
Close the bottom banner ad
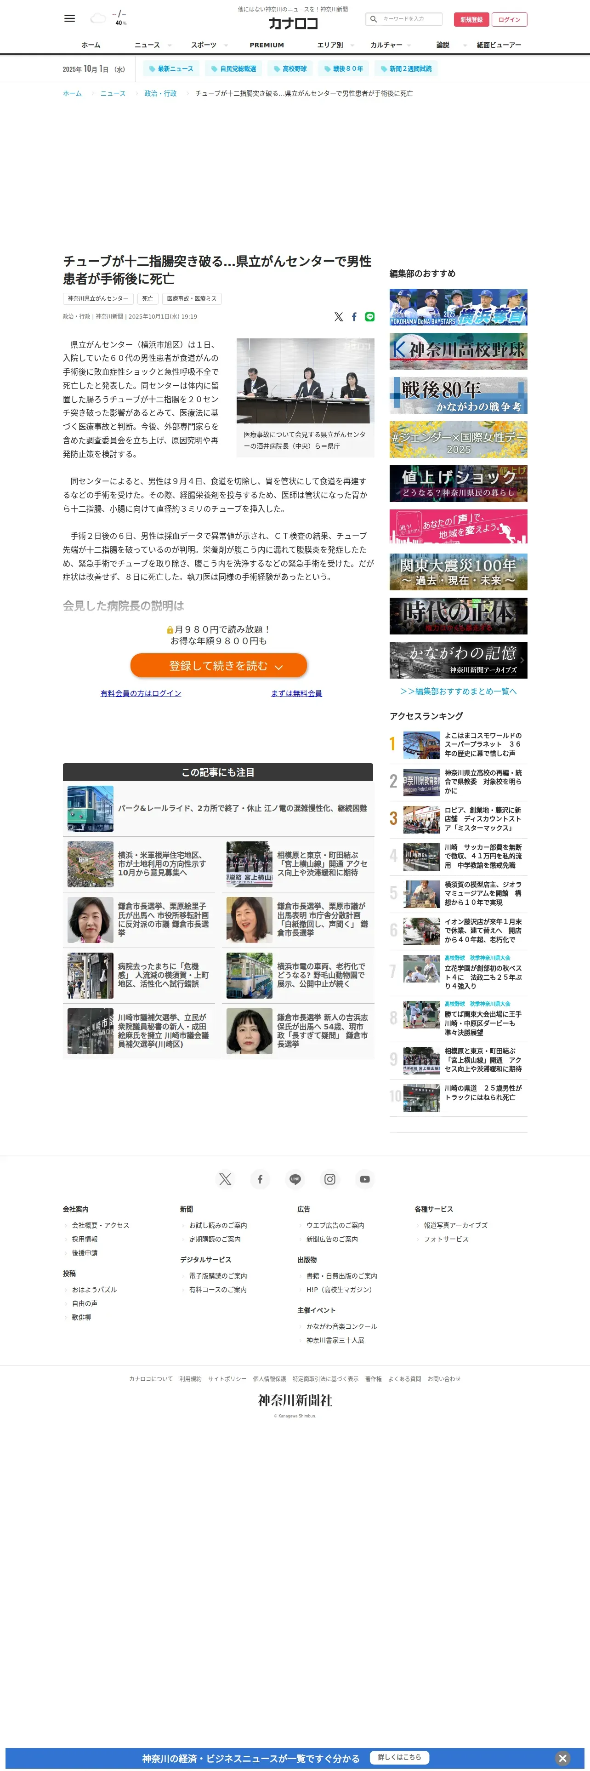tap(562, 1758)
